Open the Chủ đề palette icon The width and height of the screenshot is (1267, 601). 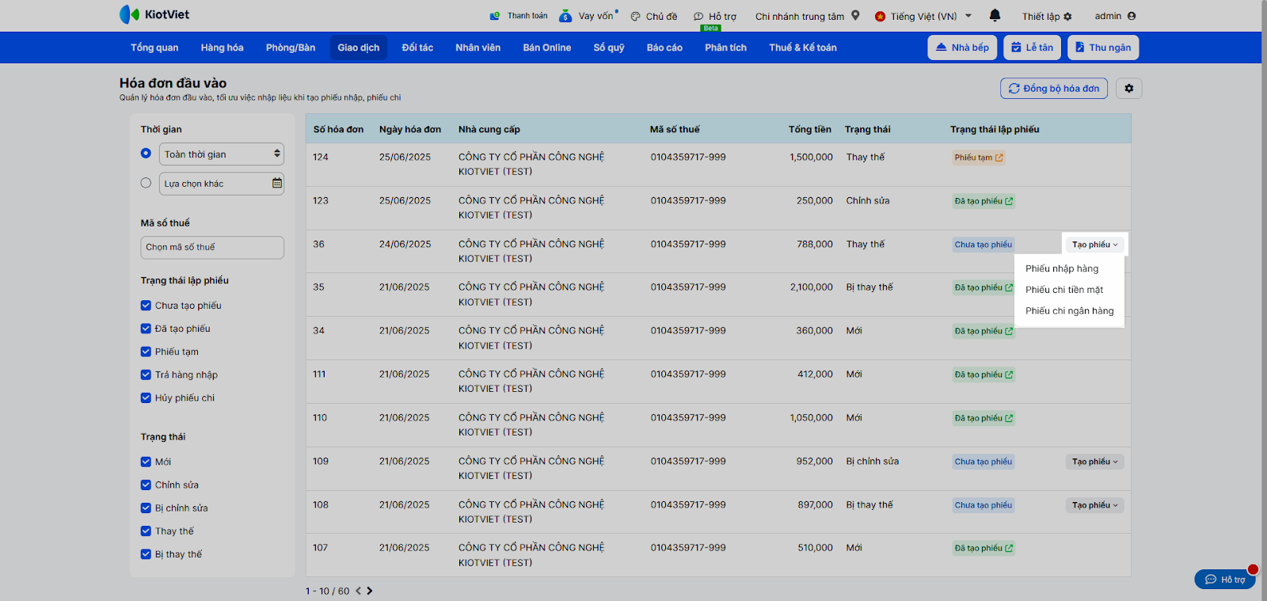pos(635,16)
